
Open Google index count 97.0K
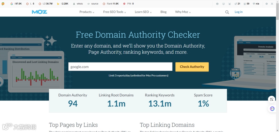tap(16, 4)
